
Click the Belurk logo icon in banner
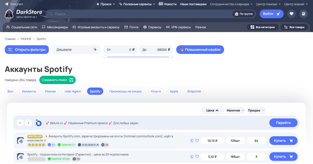39,123
